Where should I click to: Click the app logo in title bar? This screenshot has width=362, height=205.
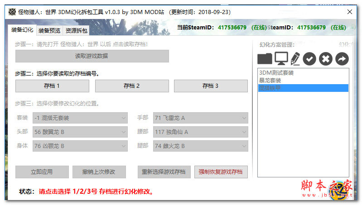pos(12,12)
